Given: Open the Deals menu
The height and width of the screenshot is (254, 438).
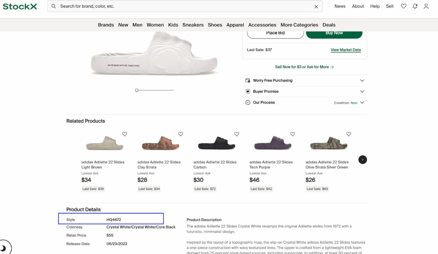Looking at the screenshot, I should click(329, 25).
